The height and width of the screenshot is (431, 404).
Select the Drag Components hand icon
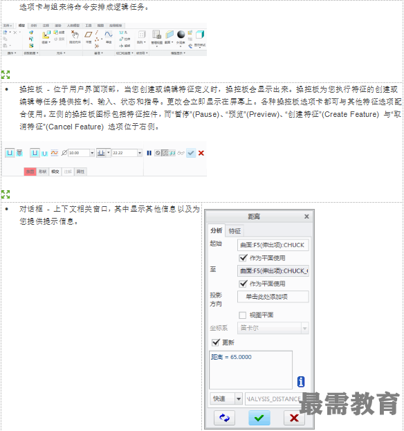(x=75, y=35)
